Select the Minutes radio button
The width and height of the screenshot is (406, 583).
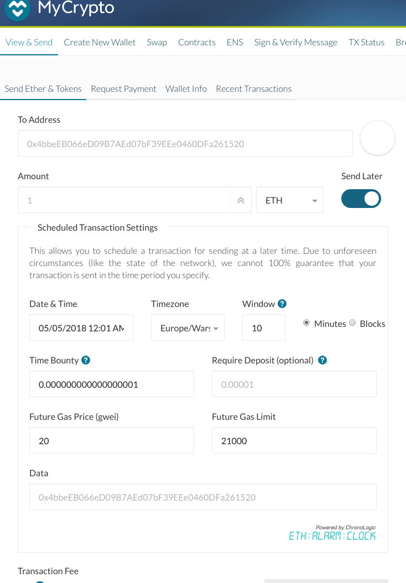click(306, 323)
